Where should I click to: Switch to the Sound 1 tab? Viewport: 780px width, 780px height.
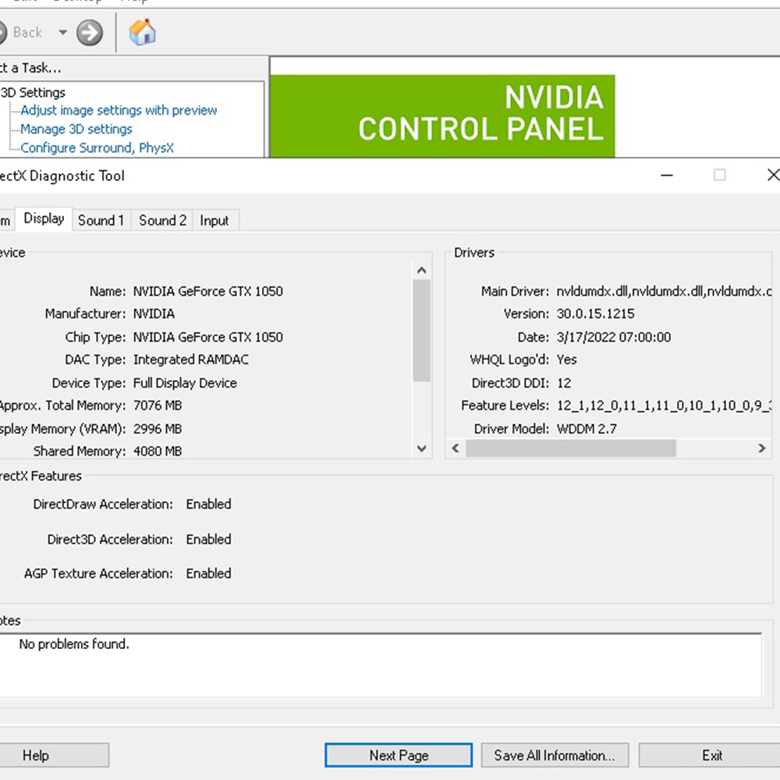(101, 221)
